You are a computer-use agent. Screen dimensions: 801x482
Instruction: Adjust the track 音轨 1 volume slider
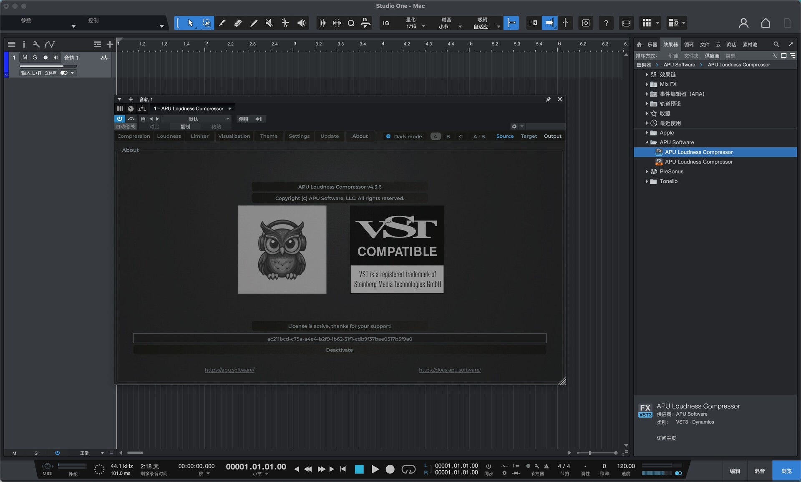(x=48, y=66)
